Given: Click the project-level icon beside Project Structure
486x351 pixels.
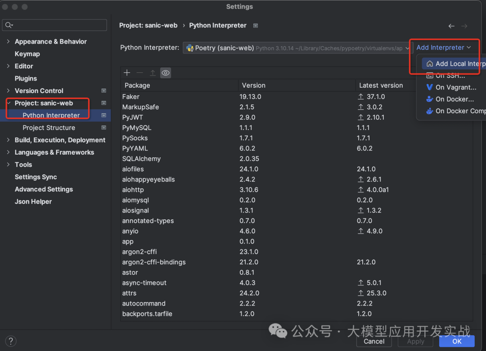Looking at the screenshot, I should [x=104, y=128].
